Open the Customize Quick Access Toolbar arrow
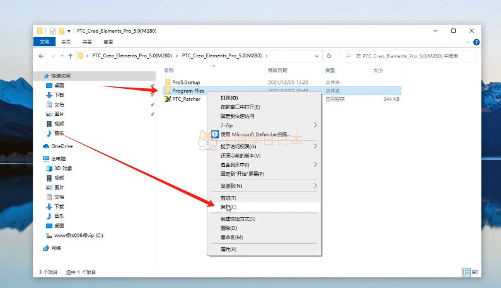The width and height of the screenshot is (501, 288). (x=69, y=32)
